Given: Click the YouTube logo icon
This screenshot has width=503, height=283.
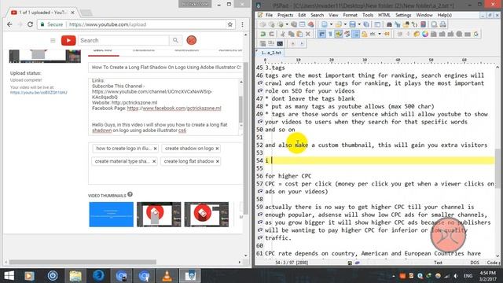Looking at the screenshot, I should click(x=68, y=40).
